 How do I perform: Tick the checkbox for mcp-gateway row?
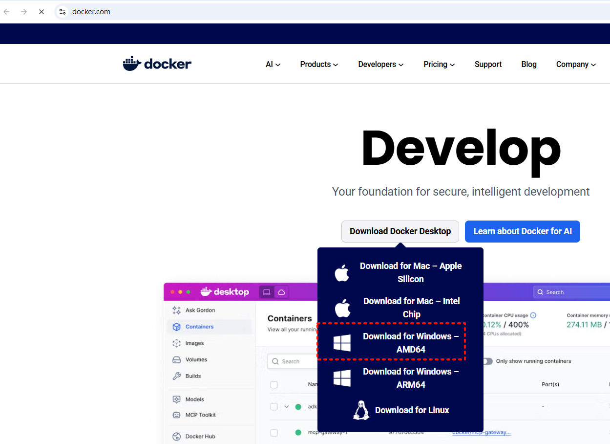pyautogui.click(x=274, y=433)
